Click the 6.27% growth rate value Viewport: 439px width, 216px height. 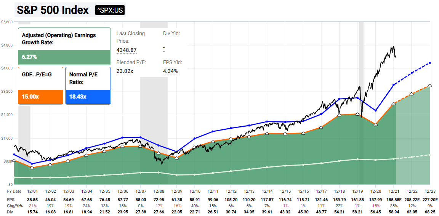pyautogui.click(x=29, y=57)
